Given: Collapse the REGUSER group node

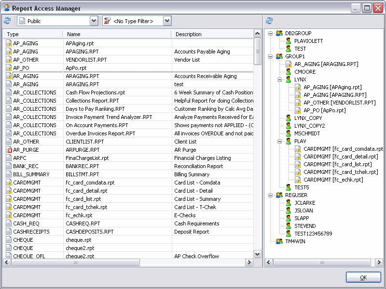Looking at the screenshot, I should [x=271, y=195].
